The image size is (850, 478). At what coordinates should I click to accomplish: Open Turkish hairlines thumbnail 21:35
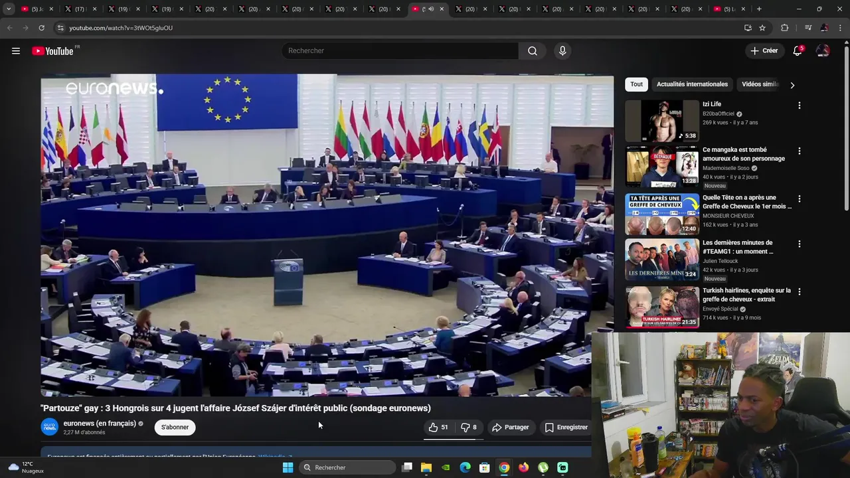click(662, 307)
